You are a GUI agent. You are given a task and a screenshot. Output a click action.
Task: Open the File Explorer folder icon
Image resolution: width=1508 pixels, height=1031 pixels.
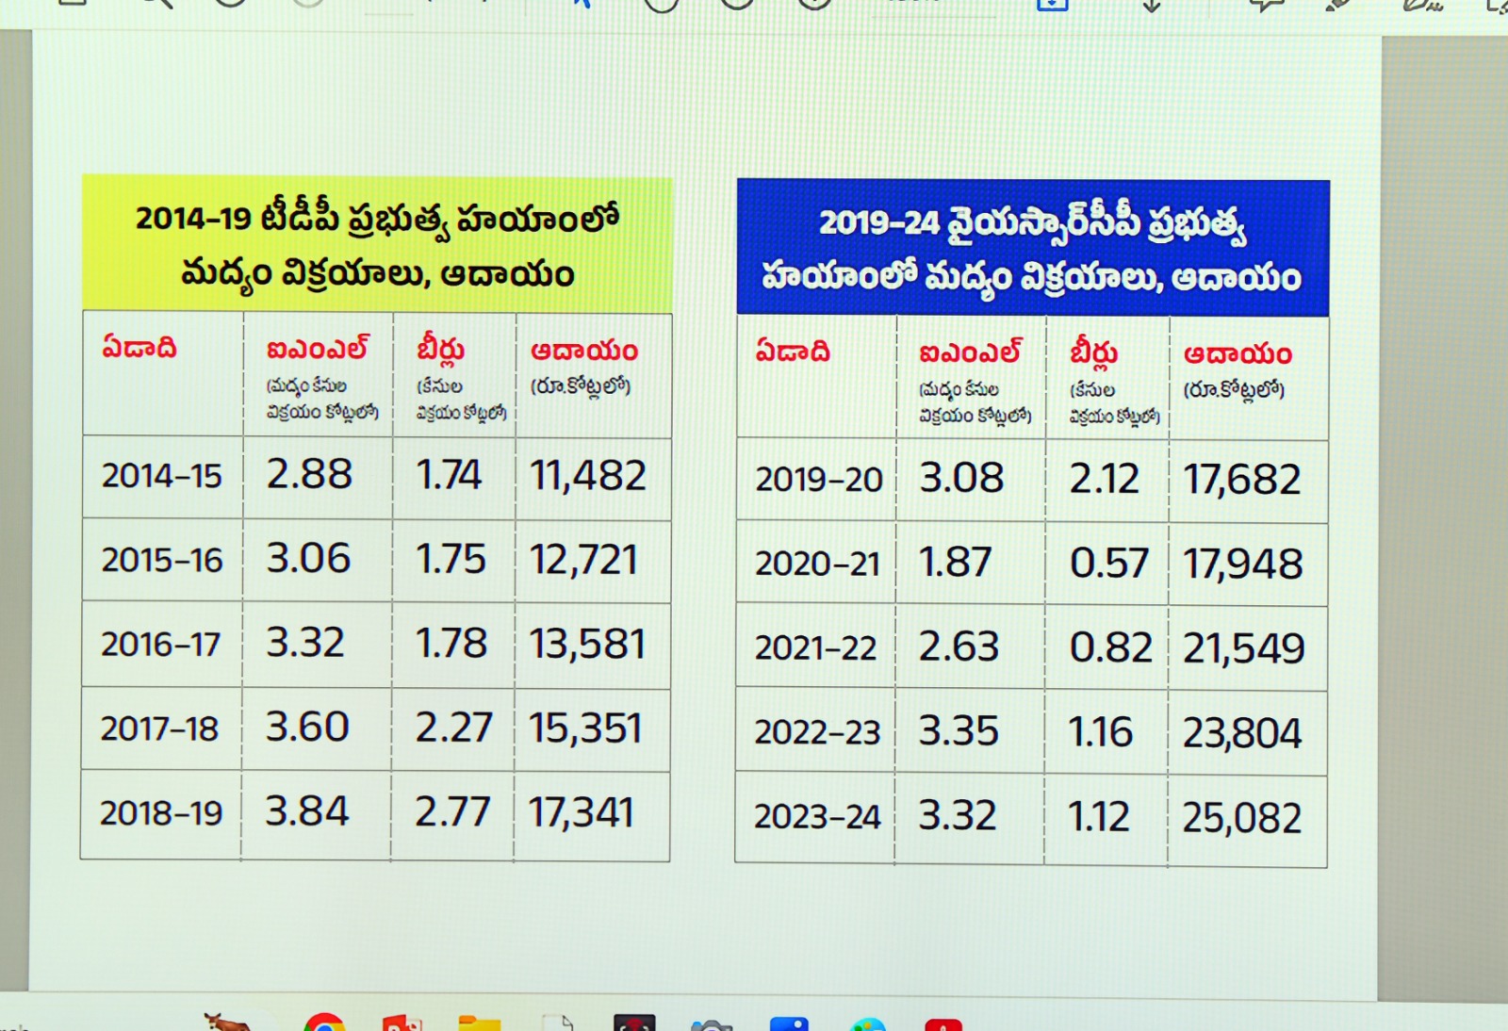coord(480,1024)
